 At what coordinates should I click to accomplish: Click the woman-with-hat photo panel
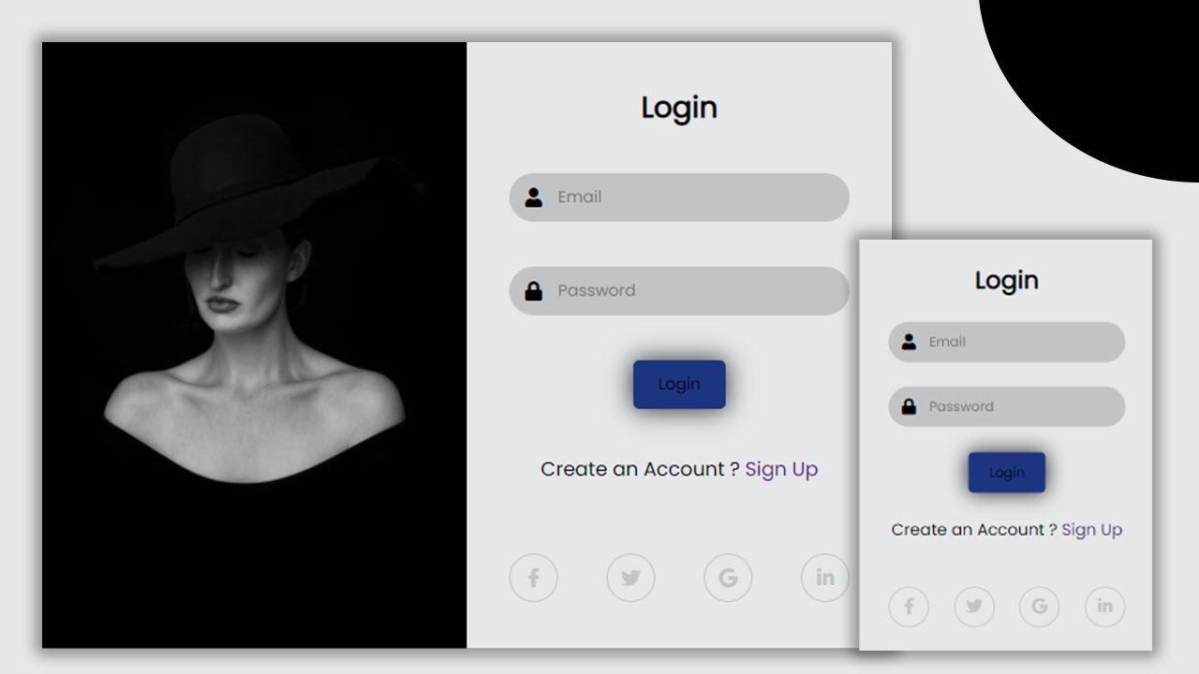click(x=254, y=344)
